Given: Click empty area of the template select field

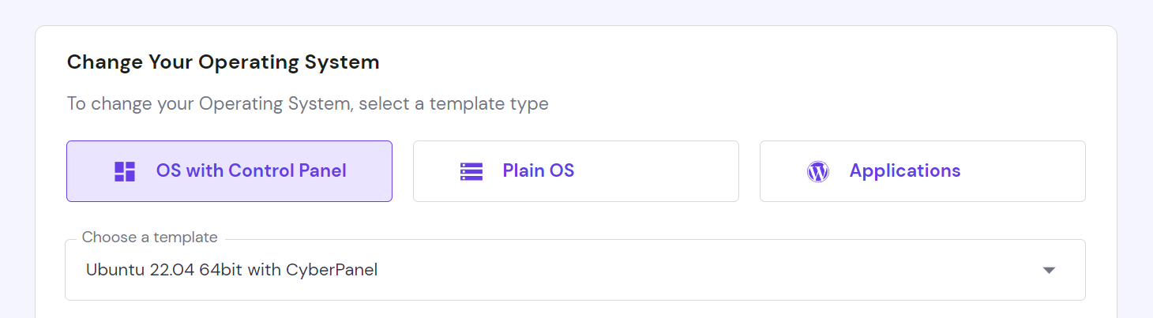Looking at the screenshot, I should (711, 270).
